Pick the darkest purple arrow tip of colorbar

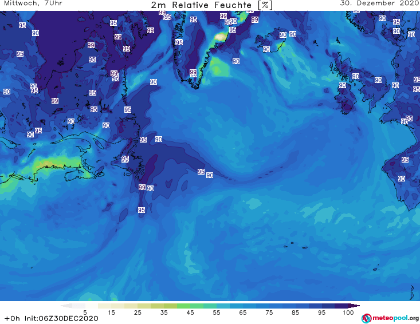coord(354,306)
